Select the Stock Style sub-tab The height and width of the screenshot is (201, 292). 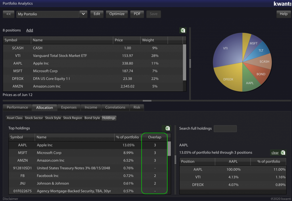(53, 118)
